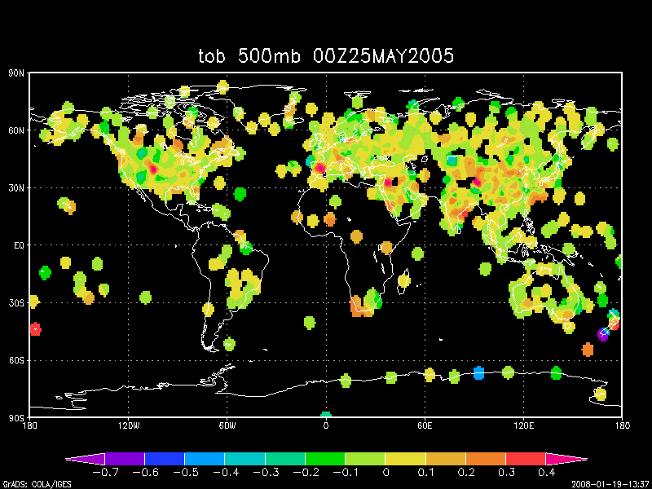Click the GrADS: COLA/IGES label
The image size is (652, 489).
(32, 483)
